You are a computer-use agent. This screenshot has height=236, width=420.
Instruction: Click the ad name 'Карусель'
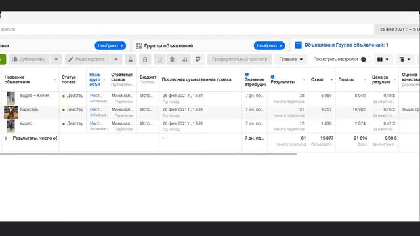tap(29, 109)
